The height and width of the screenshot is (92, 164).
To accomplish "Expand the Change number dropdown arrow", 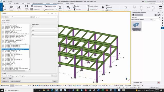I will coord(57,10).
